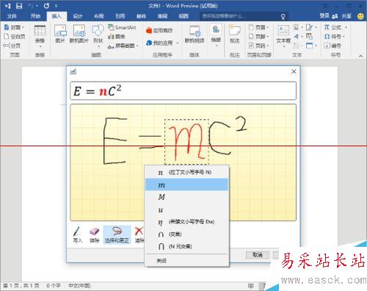The image size is (367, 291).
Task: Collapse the ribbon with the chevron
Action: [x=361, y=56]
